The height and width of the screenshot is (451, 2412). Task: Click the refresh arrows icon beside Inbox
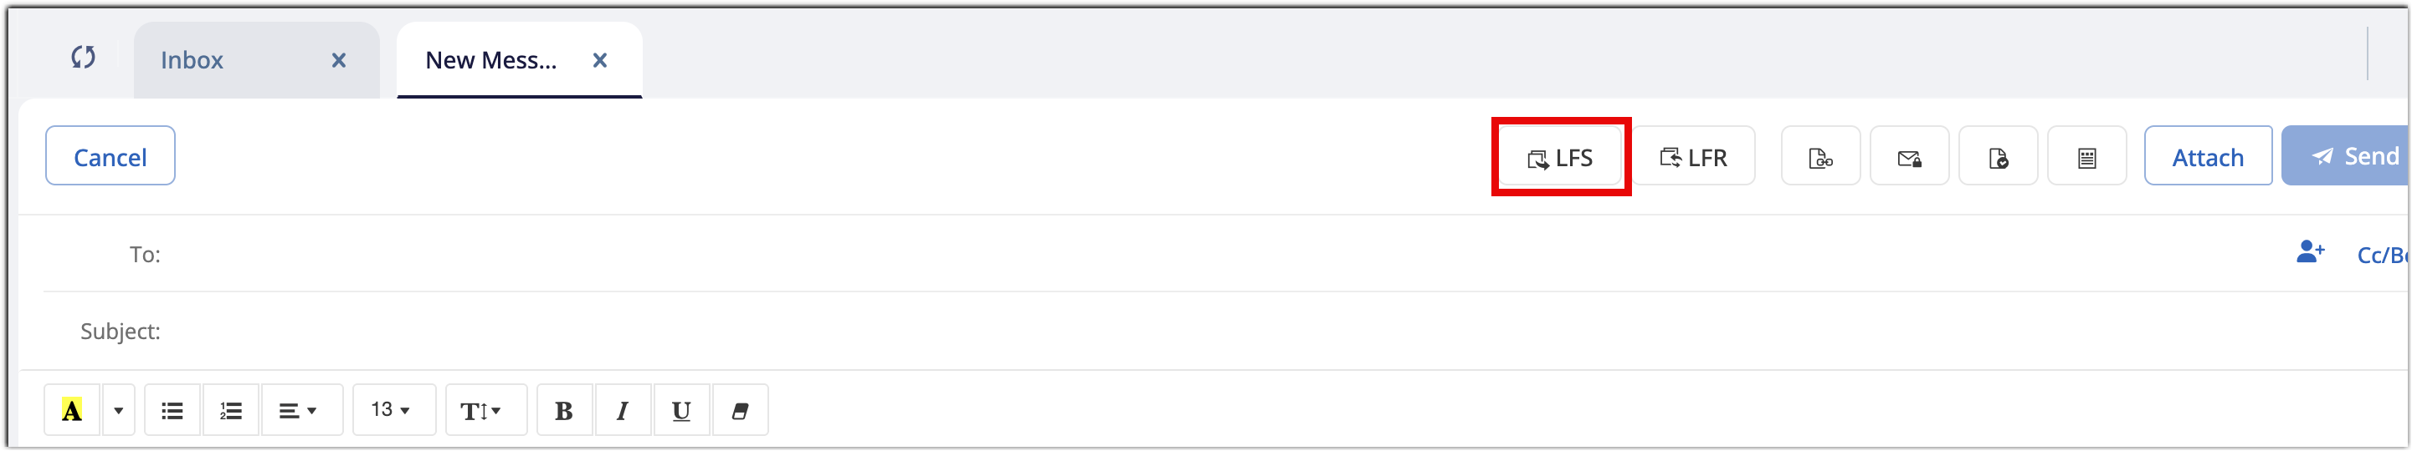click(x=84, y=58)
